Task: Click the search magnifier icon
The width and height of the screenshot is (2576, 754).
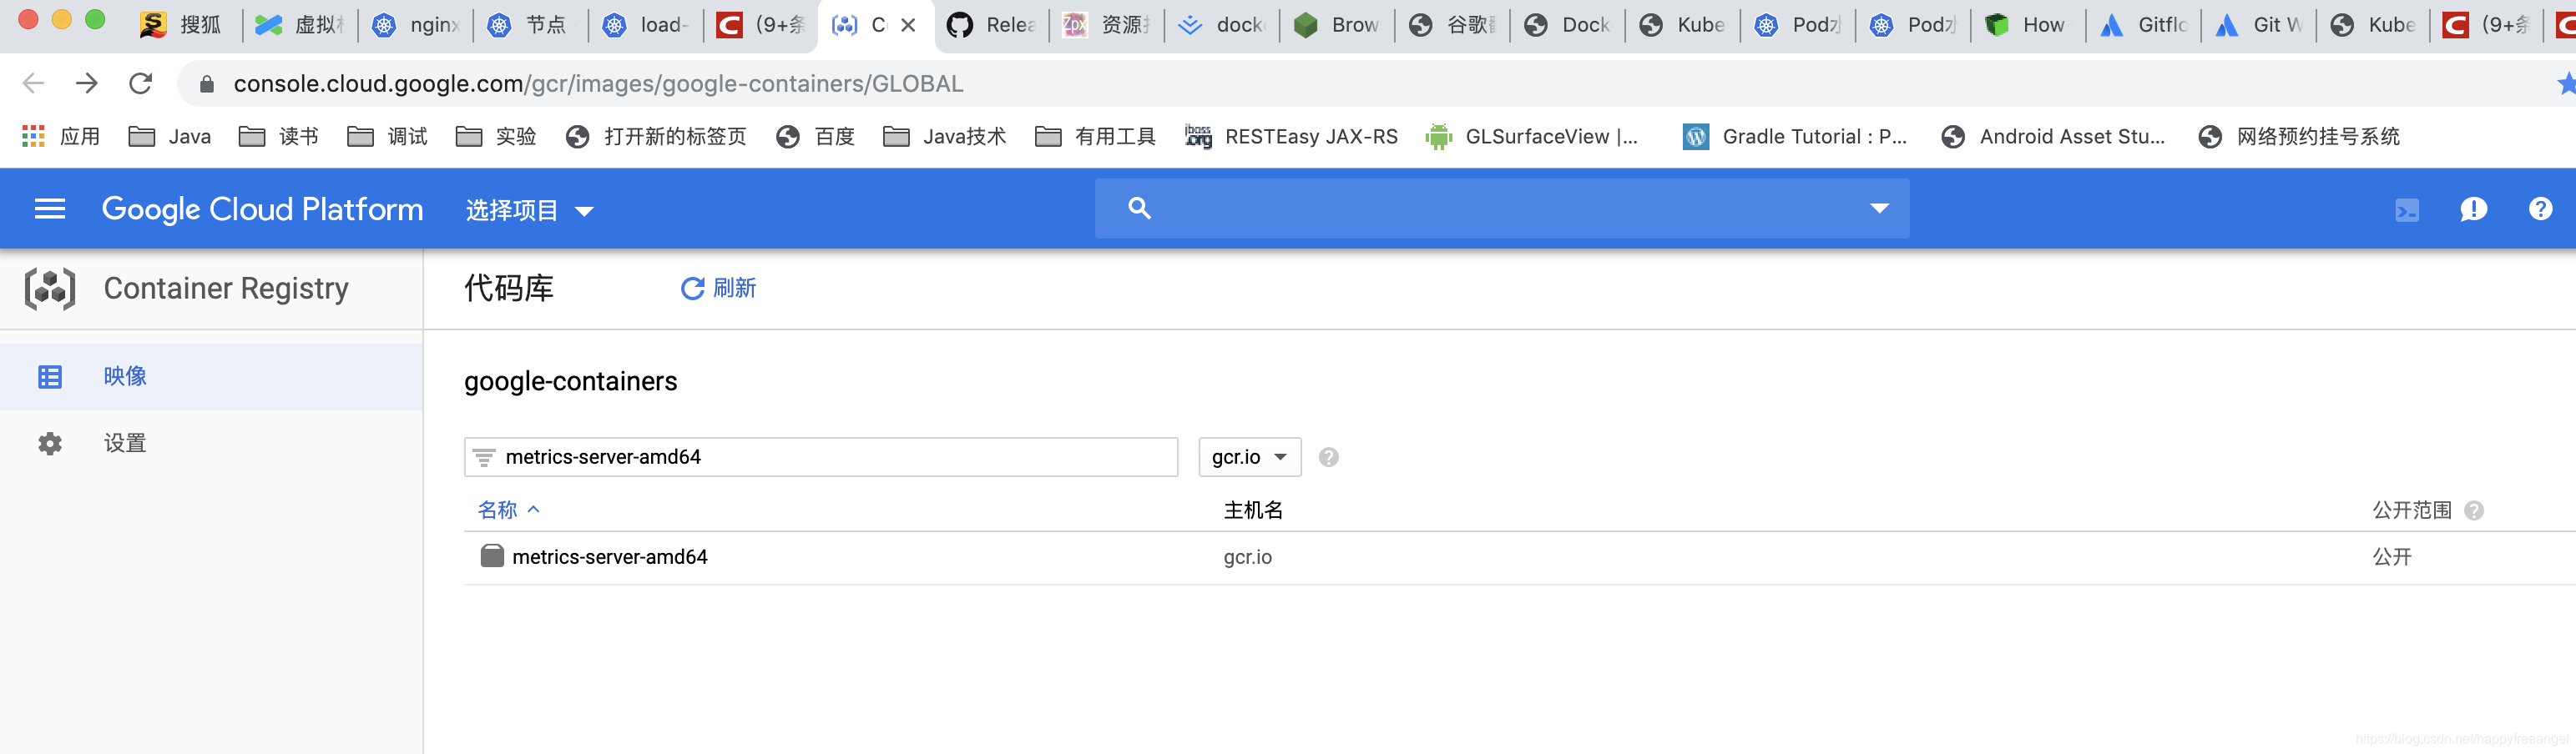Action: (1139, 208)
